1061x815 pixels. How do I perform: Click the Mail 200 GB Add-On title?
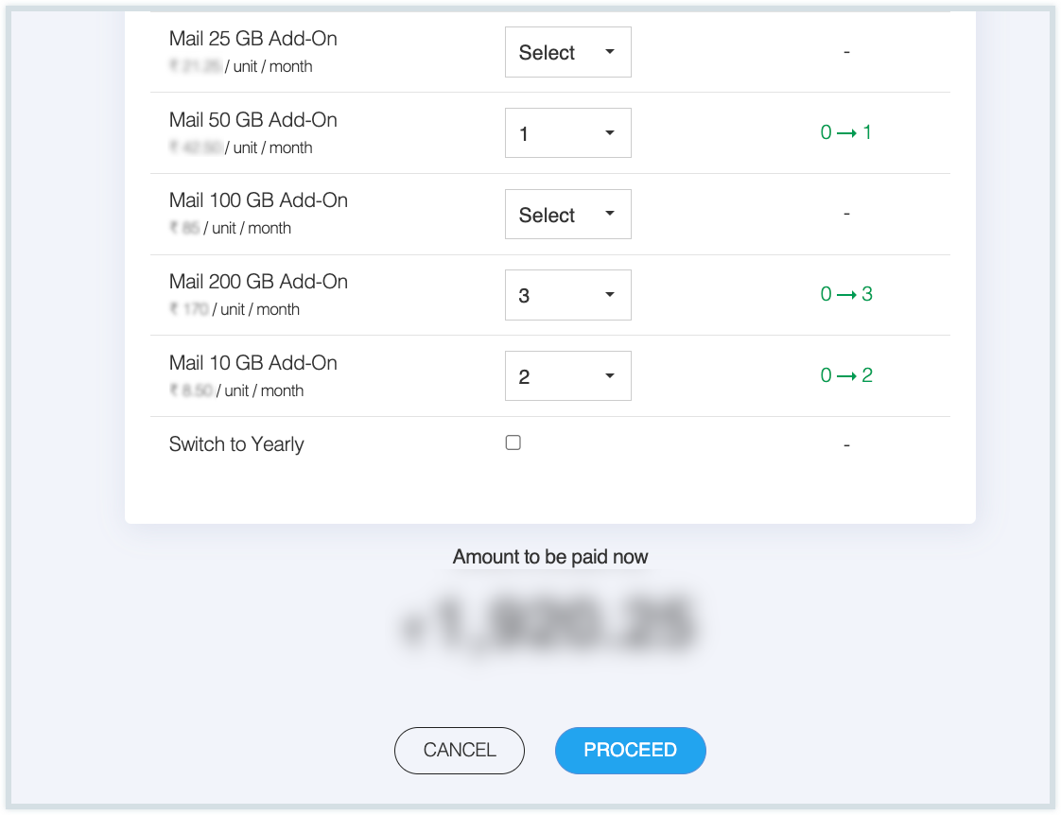tap(258, 281)
